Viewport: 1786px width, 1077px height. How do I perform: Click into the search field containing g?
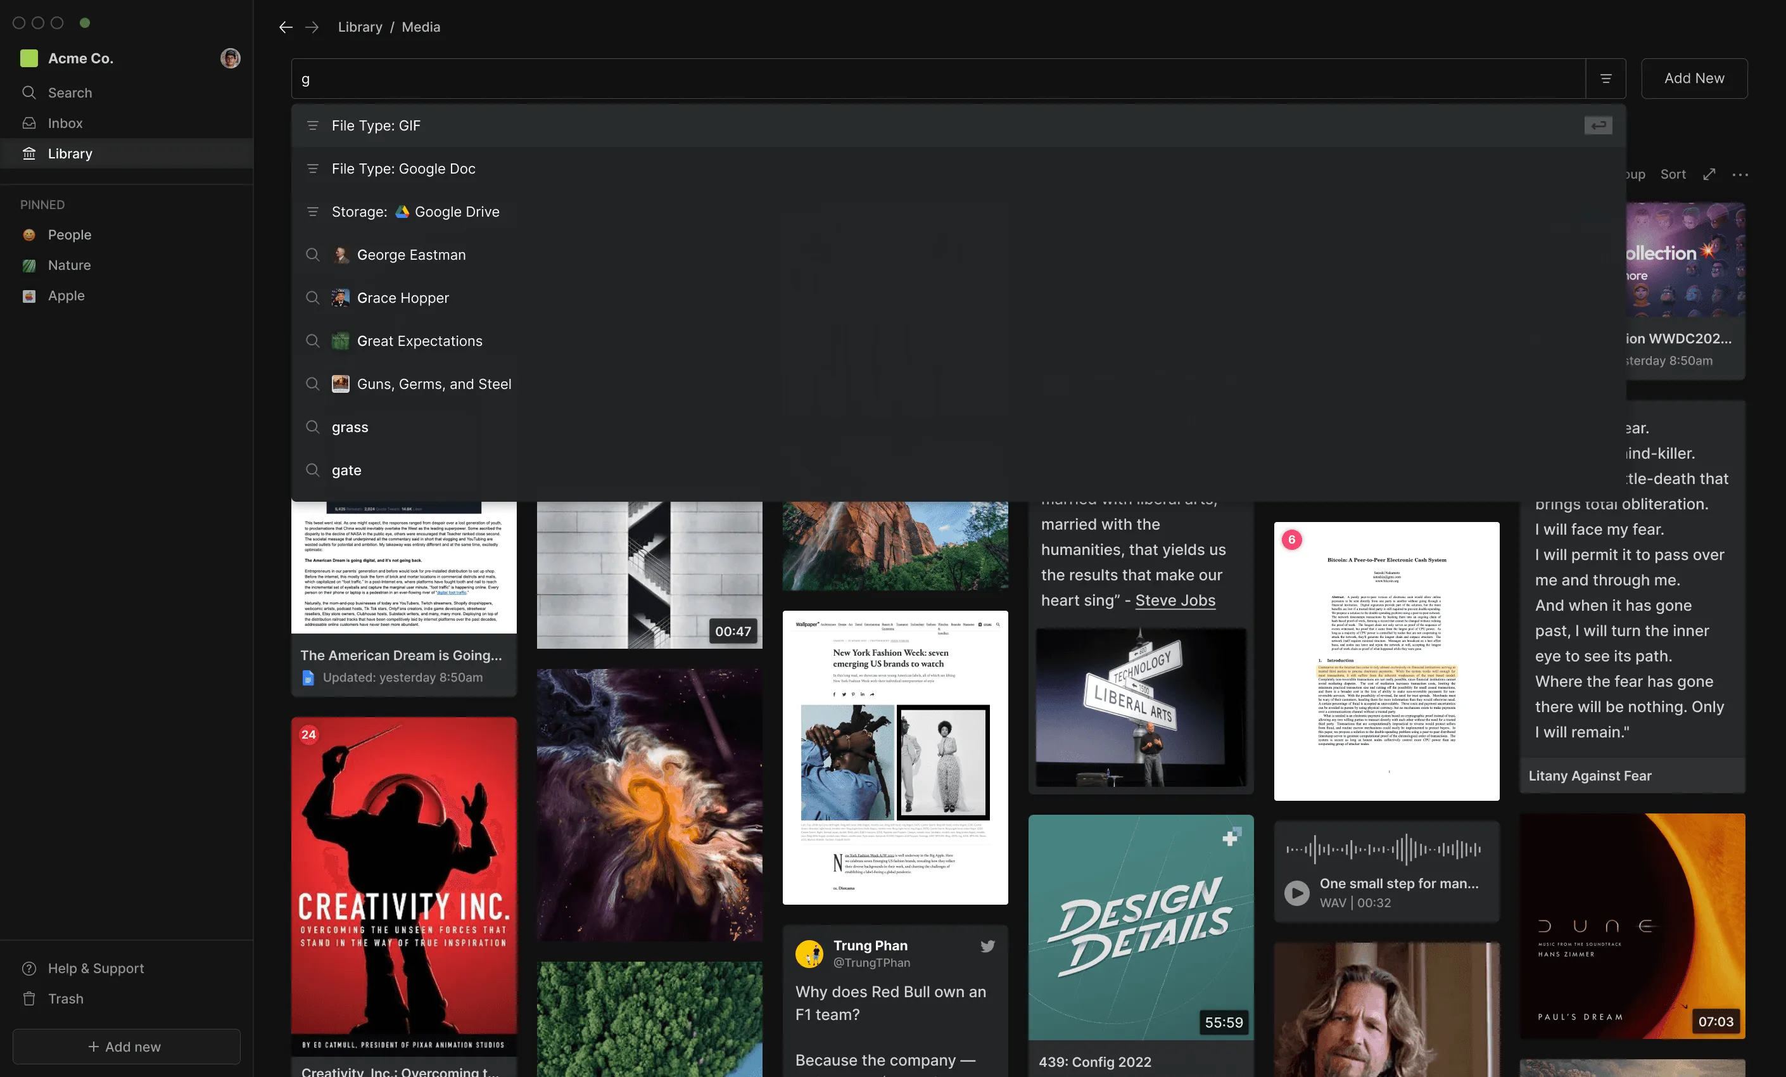click(939, 79)
